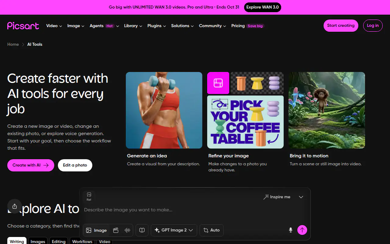Click the Hot badge next to Agents
The height and width of the screenshot is (244, 390).
110,26
